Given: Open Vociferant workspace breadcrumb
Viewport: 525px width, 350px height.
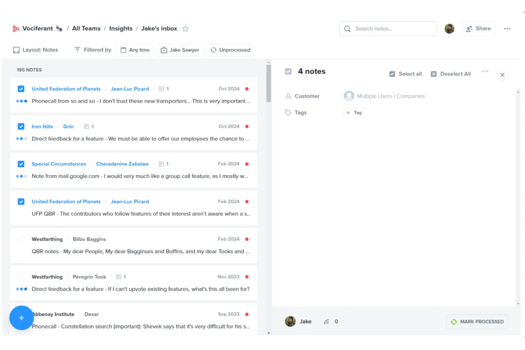Looking at the screenshot, I should [x=38, y=29].
